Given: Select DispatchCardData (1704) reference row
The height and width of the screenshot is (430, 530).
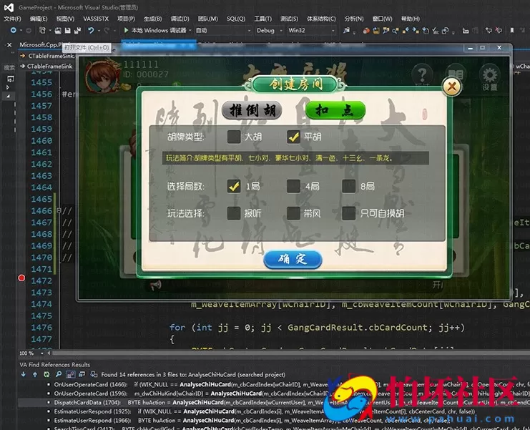Looking at the screenshot, I should pos(274,403).
